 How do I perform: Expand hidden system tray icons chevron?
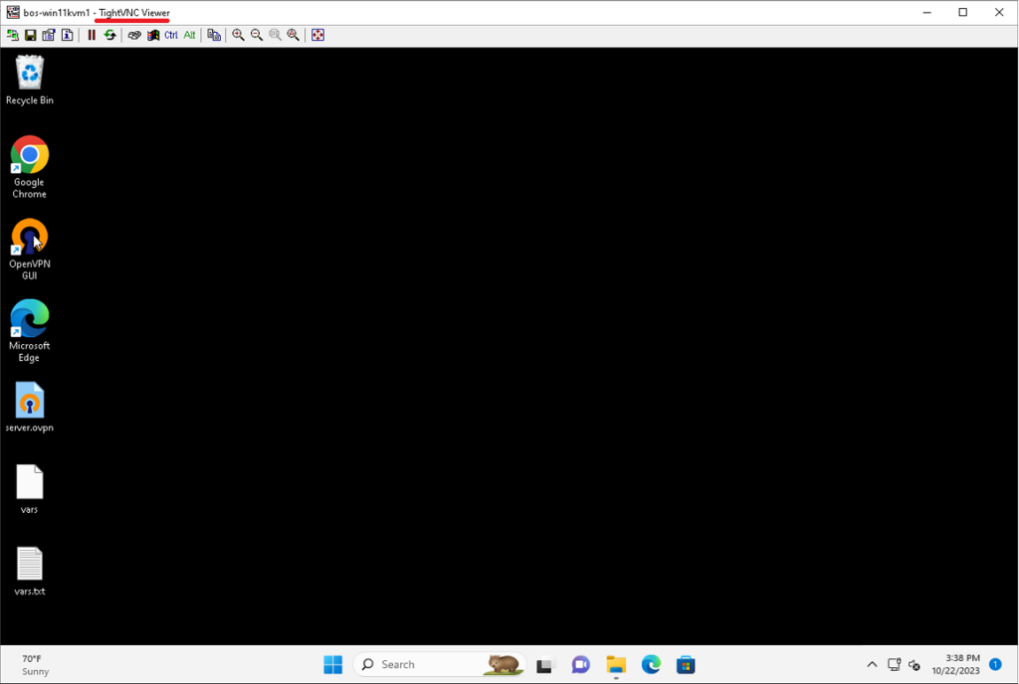coord(872,664)
